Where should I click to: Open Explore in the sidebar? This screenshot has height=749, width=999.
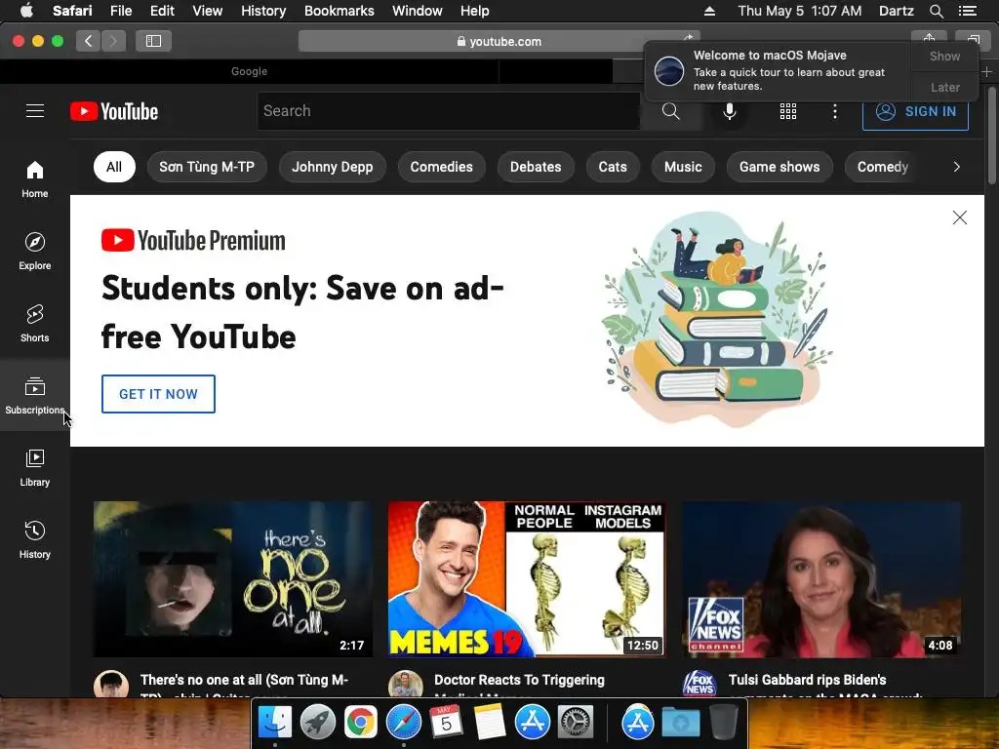35,251
